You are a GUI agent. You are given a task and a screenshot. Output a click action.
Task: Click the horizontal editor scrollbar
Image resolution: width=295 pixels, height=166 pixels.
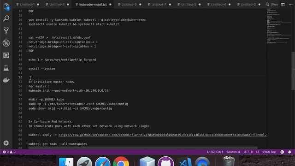coord(143,148)
